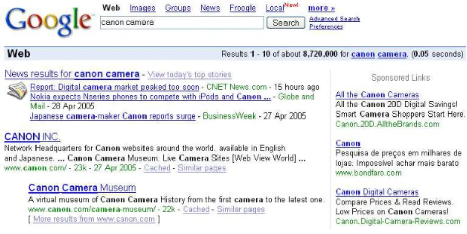The image size is (467, 234).
Task: Click the '8,720,000' results count
Action: (320, 54)
